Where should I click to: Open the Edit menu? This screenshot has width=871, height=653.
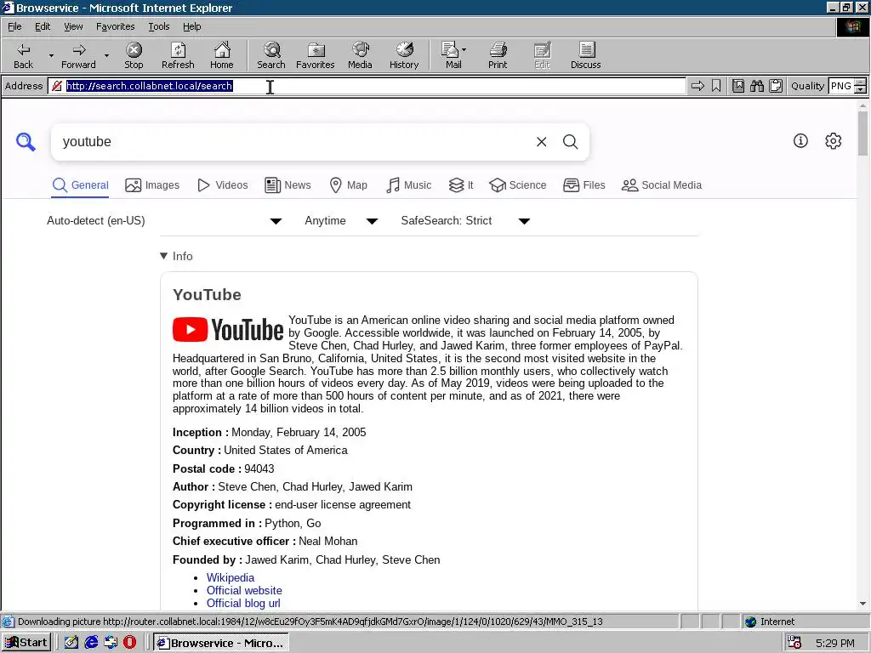pyautogui.click(x=43, y=26)
